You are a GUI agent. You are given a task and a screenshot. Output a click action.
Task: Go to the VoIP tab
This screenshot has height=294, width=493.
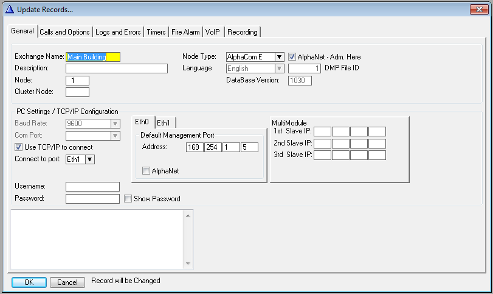pos(213,32)
